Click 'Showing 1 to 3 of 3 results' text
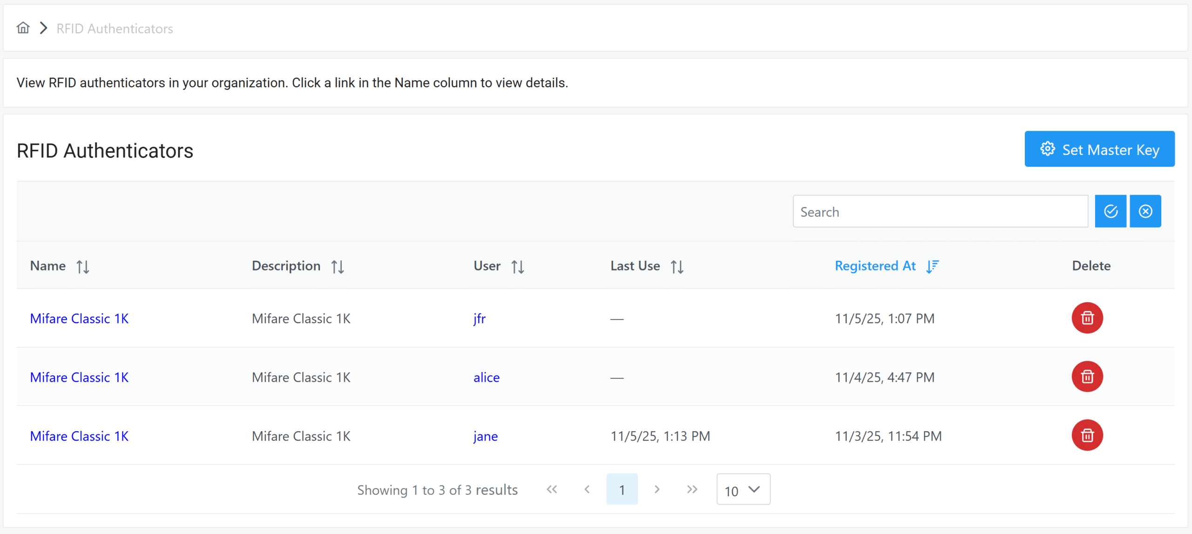The image size is (1192, 534). pos(437,490)
